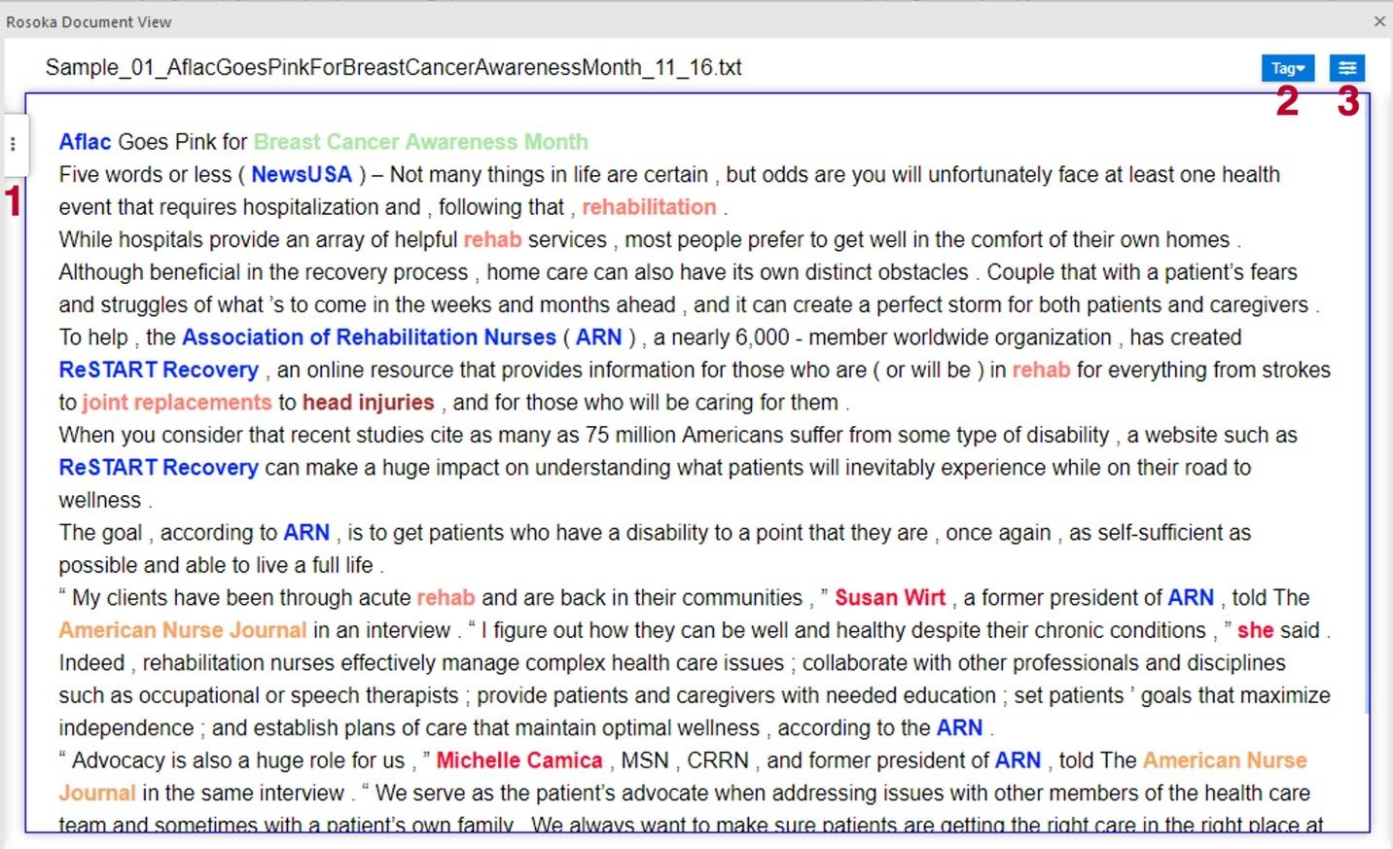Click the Breast Cancer Awareness Month entity

pos(420,141)
